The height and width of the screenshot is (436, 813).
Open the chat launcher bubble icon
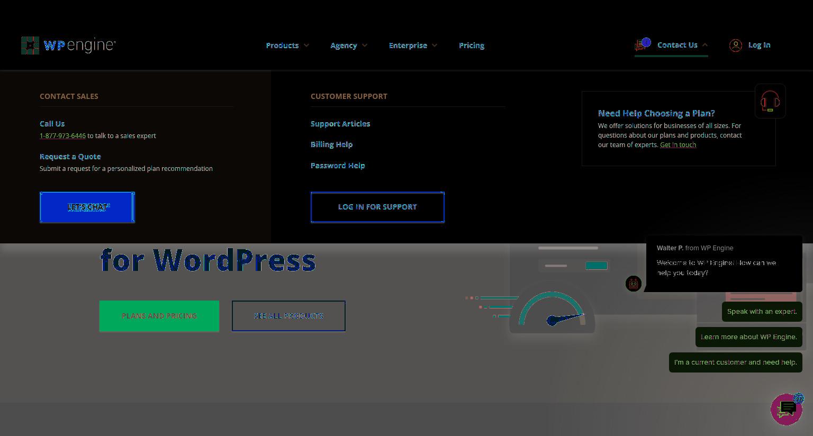point(787,409)
